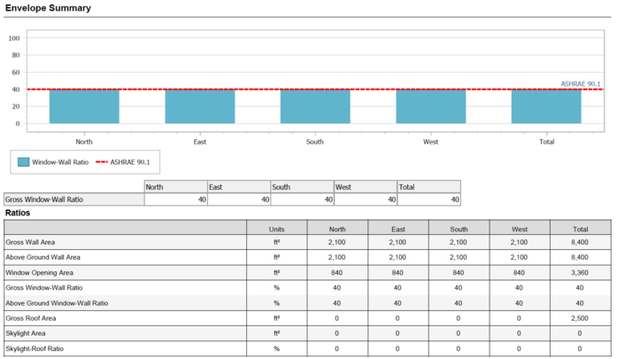Click the Window-Wall Ratio legend swatch

click(x=23, y=162)
